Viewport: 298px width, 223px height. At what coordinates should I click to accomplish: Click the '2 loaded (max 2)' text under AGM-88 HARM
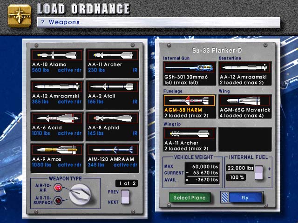click(x=186, y=116)
